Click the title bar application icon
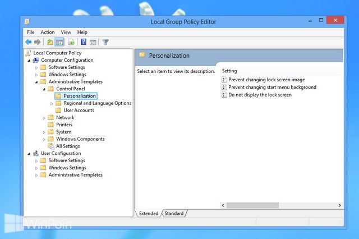Image resolution: width=359 pixels, height=239 pixels. coord(27,22)
